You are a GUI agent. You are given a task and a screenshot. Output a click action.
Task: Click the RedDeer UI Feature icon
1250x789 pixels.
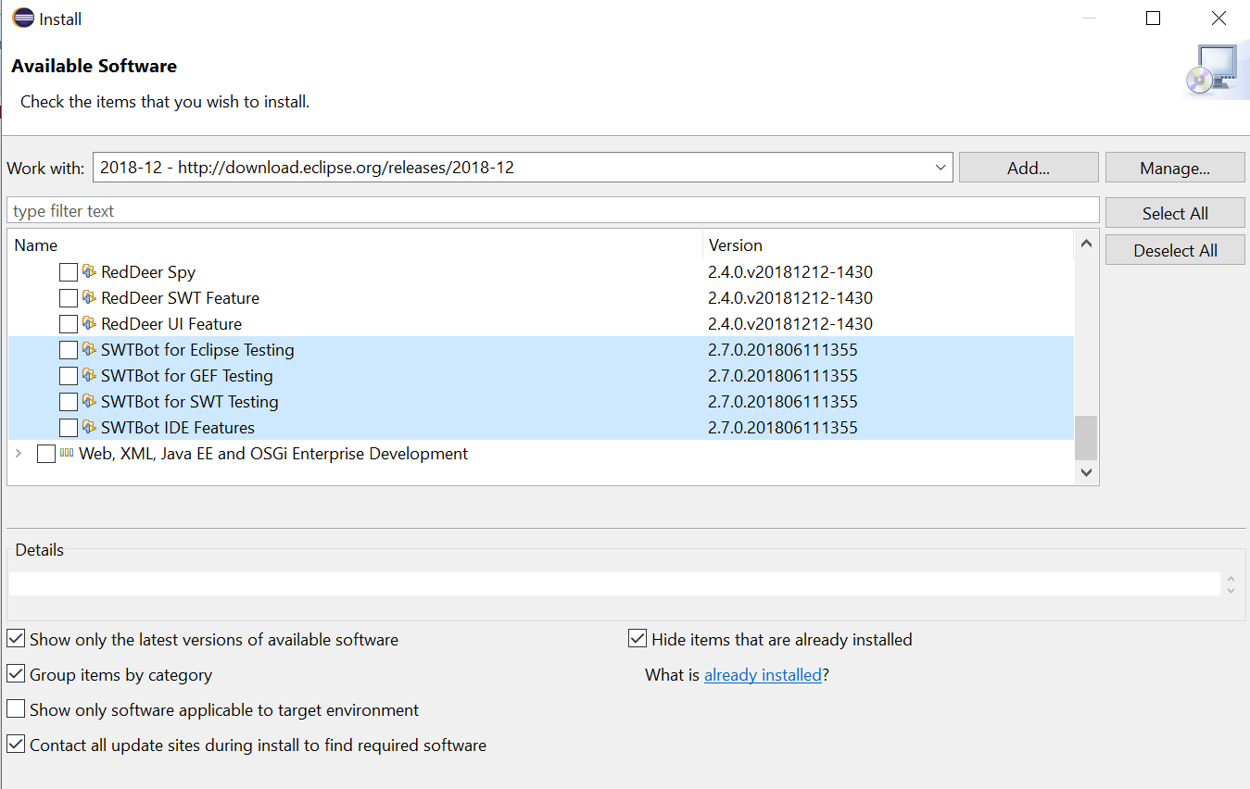(x=89, y=324)
